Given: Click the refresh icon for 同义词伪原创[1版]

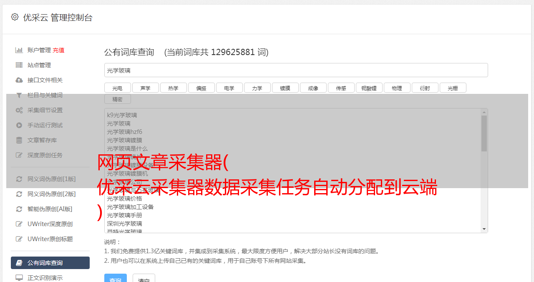Looking at the screenshot, I should tap(19, 179).
